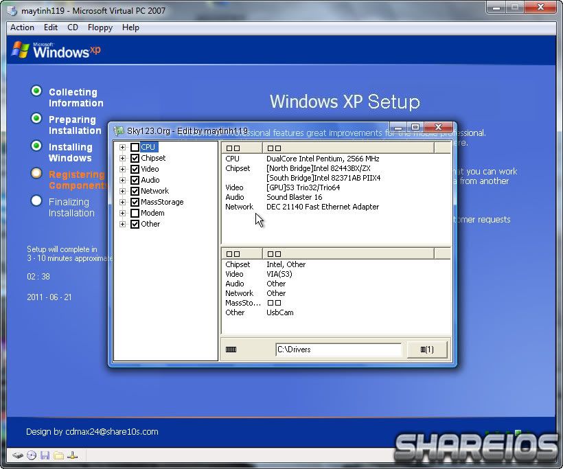Open the Action menu
This screenshot has height=469, width=563.
pyautogui.click(x=22, y=27)
